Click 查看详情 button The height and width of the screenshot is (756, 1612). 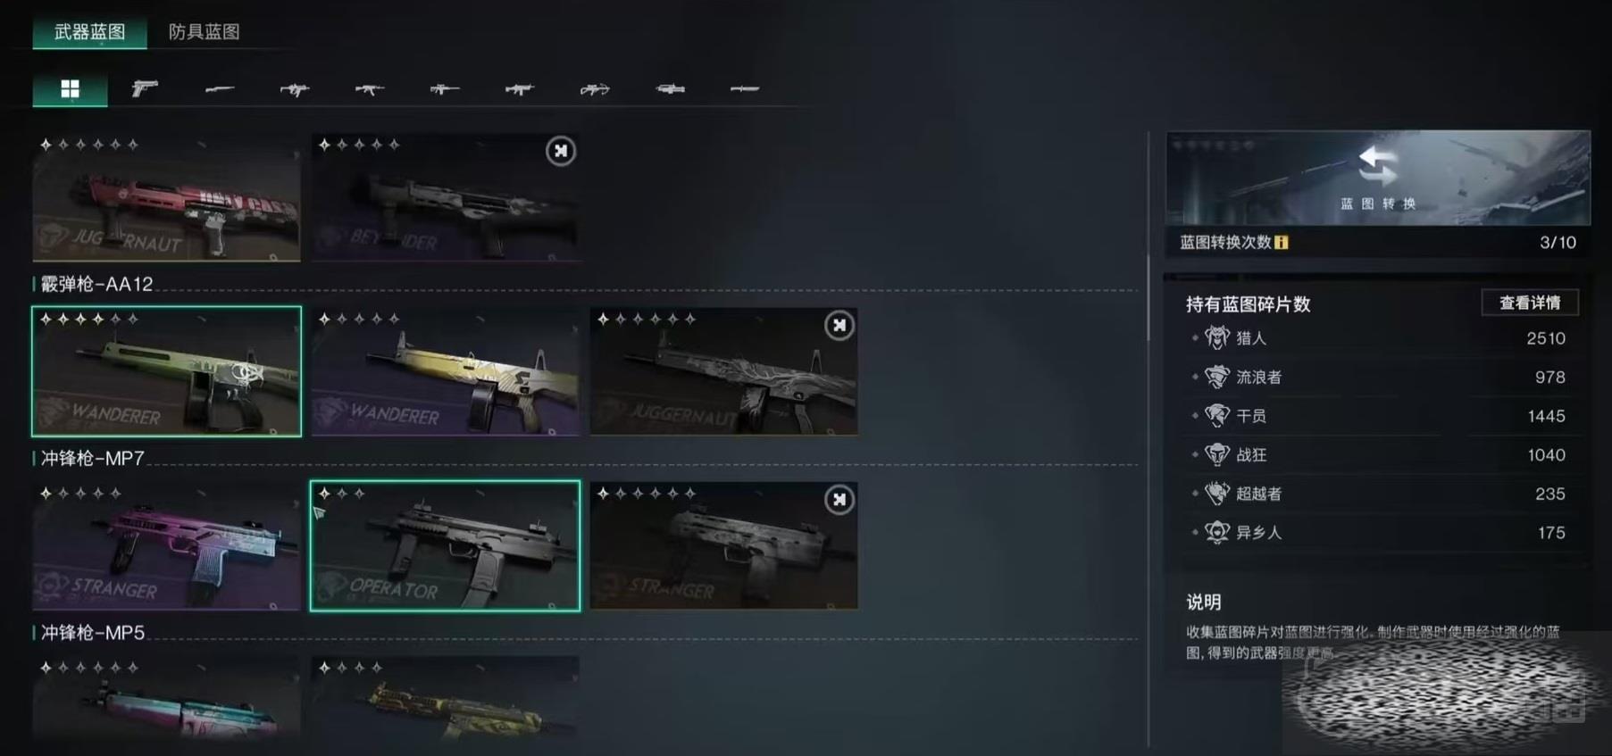click(1530, 303)
